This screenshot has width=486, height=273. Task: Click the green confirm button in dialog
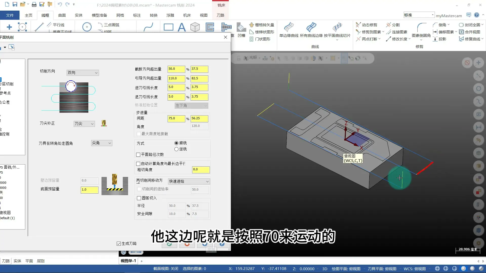pos(169,244)
